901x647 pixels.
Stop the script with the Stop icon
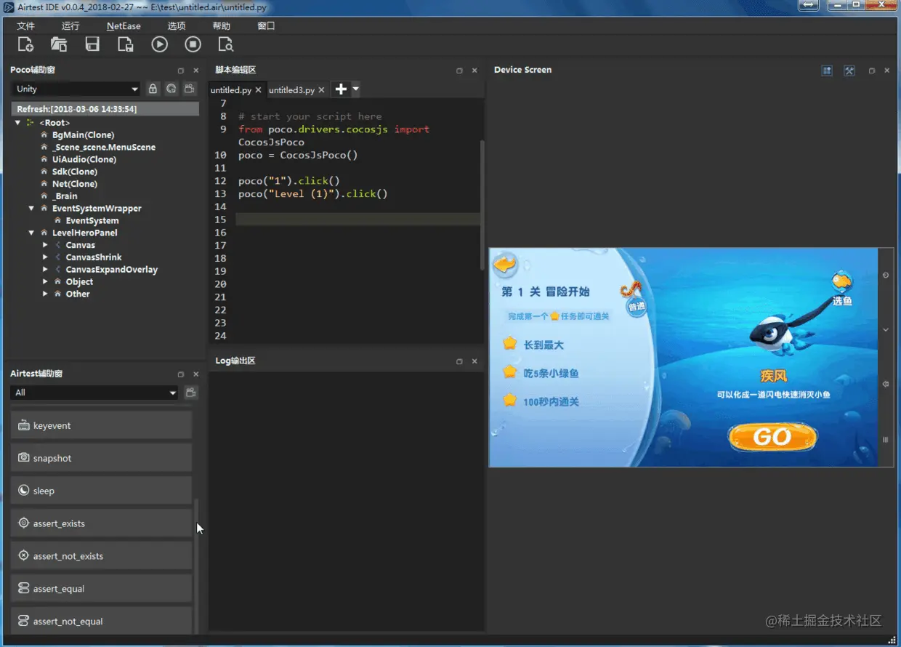193,44
